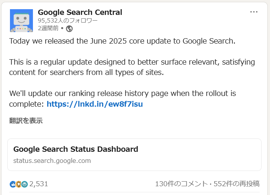Open the Google Search Central profile name

tap(80, 12)
